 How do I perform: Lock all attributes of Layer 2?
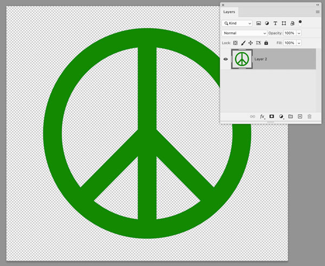(266, 43)
